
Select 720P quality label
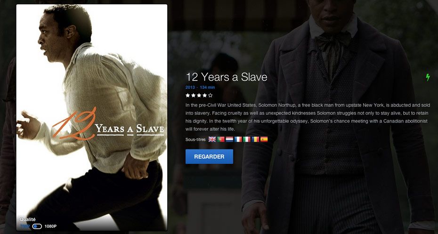(25, 226)
